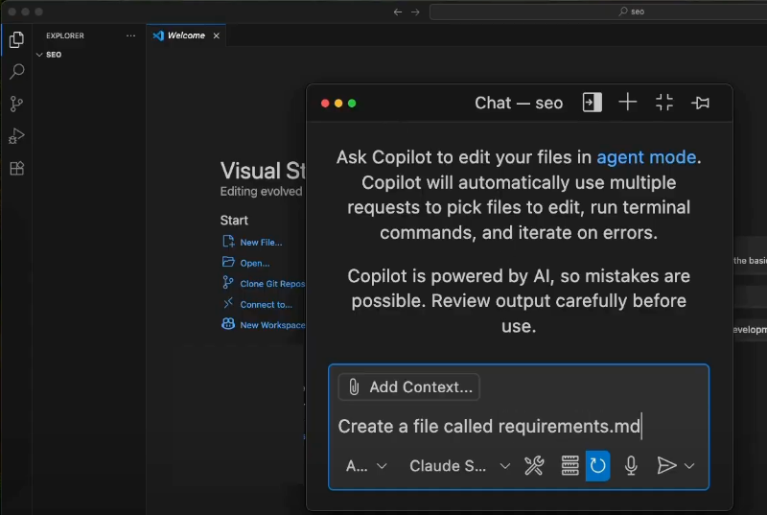Open the configure tools wrench icon
This screenshot has height=515, width=767.
coord(534,466)
